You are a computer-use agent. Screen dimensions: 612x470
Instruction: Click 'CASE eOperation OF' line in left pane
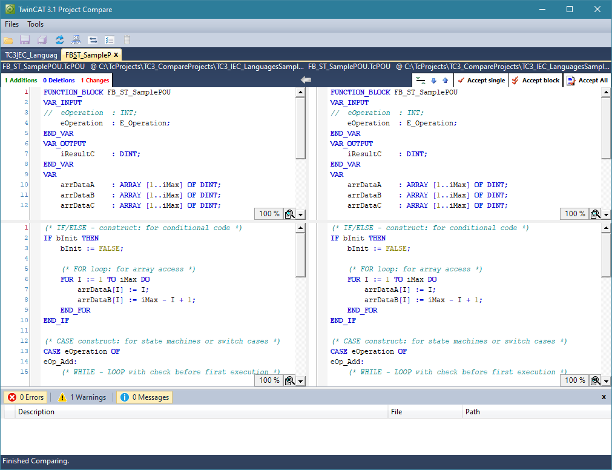[82, 352]
